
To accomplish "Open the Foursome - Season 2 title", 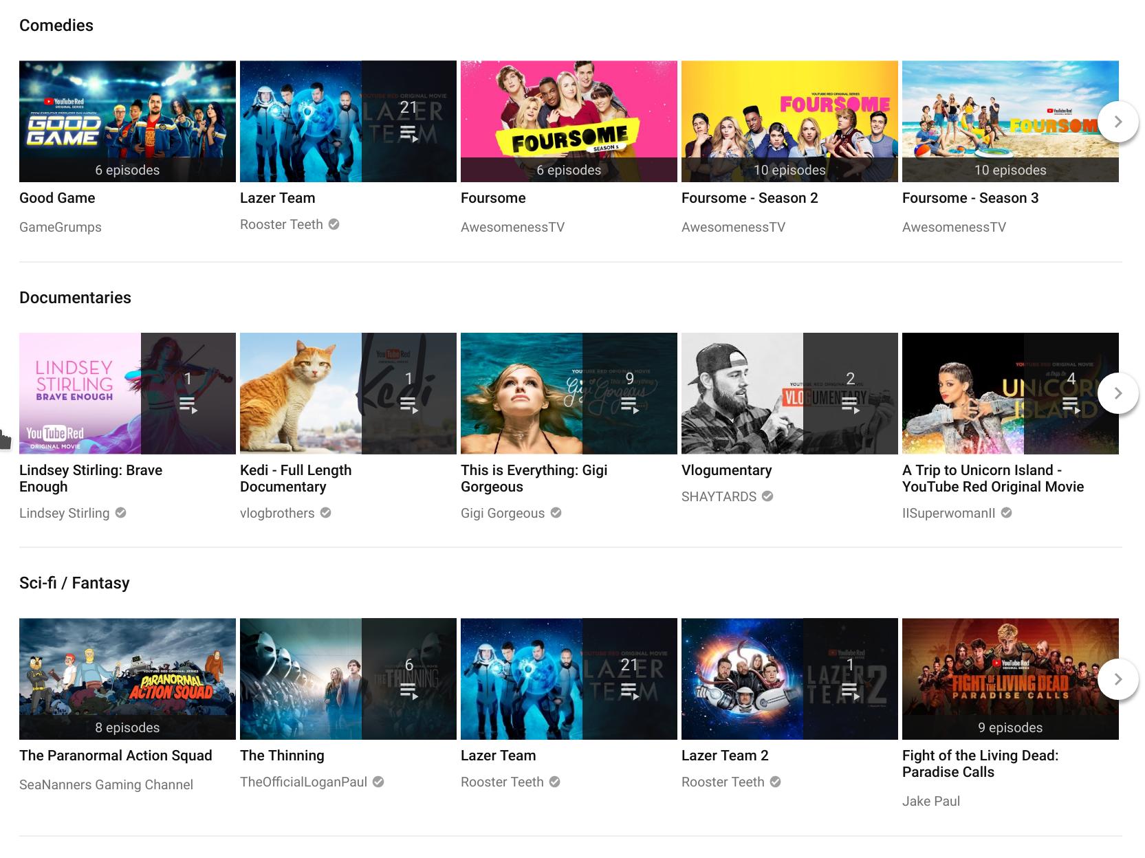I will point(750,198).
